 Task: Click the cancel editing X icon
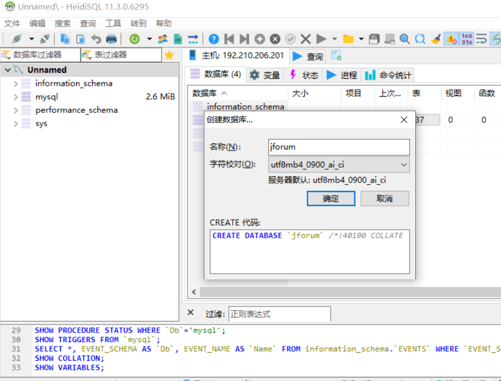pyautogui.click(x=306, y=39)
